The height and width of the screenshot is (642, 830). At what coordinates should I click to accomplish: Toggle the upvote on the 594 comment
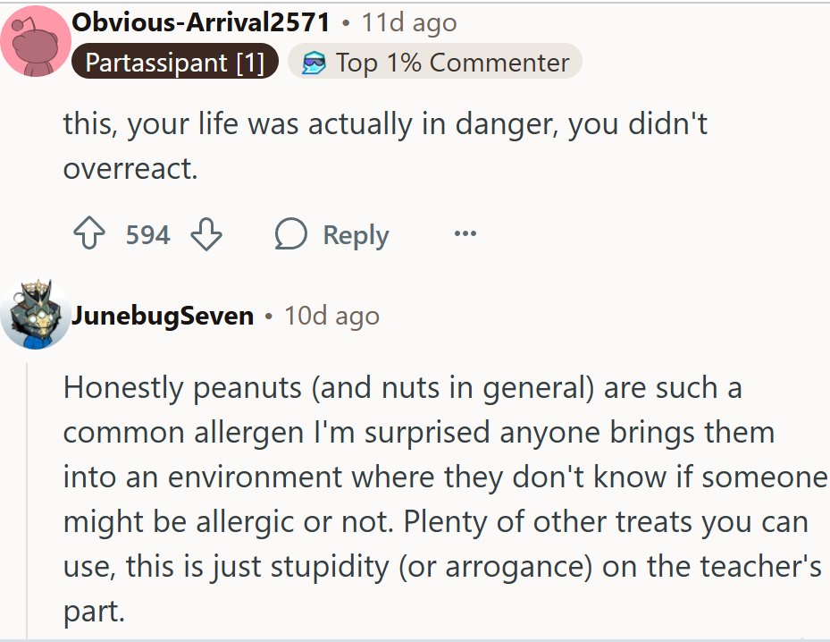coord(88,233)
